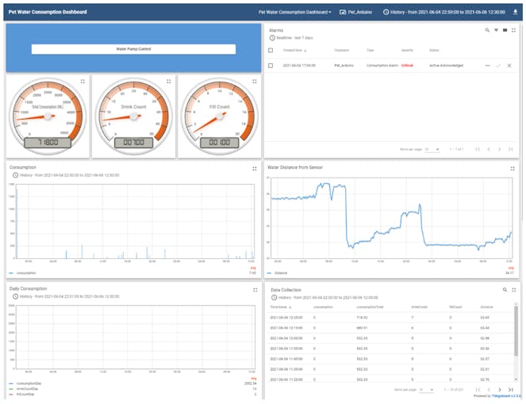Expand Fill Count gauge to fullscreen
This screenshot has width=526, height=404.
[x=255, y=81]
